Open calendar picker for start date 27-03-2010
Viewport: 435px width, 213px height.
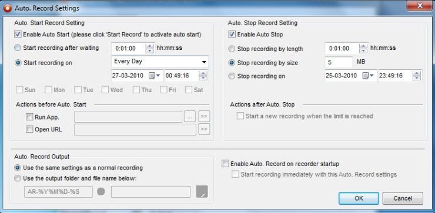(x=155, y=76)
